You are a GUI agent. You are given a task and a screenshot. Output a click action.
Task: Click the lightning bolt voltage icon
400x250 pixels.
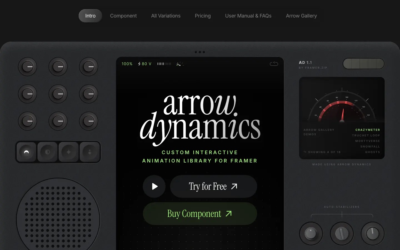pos(139,64)
